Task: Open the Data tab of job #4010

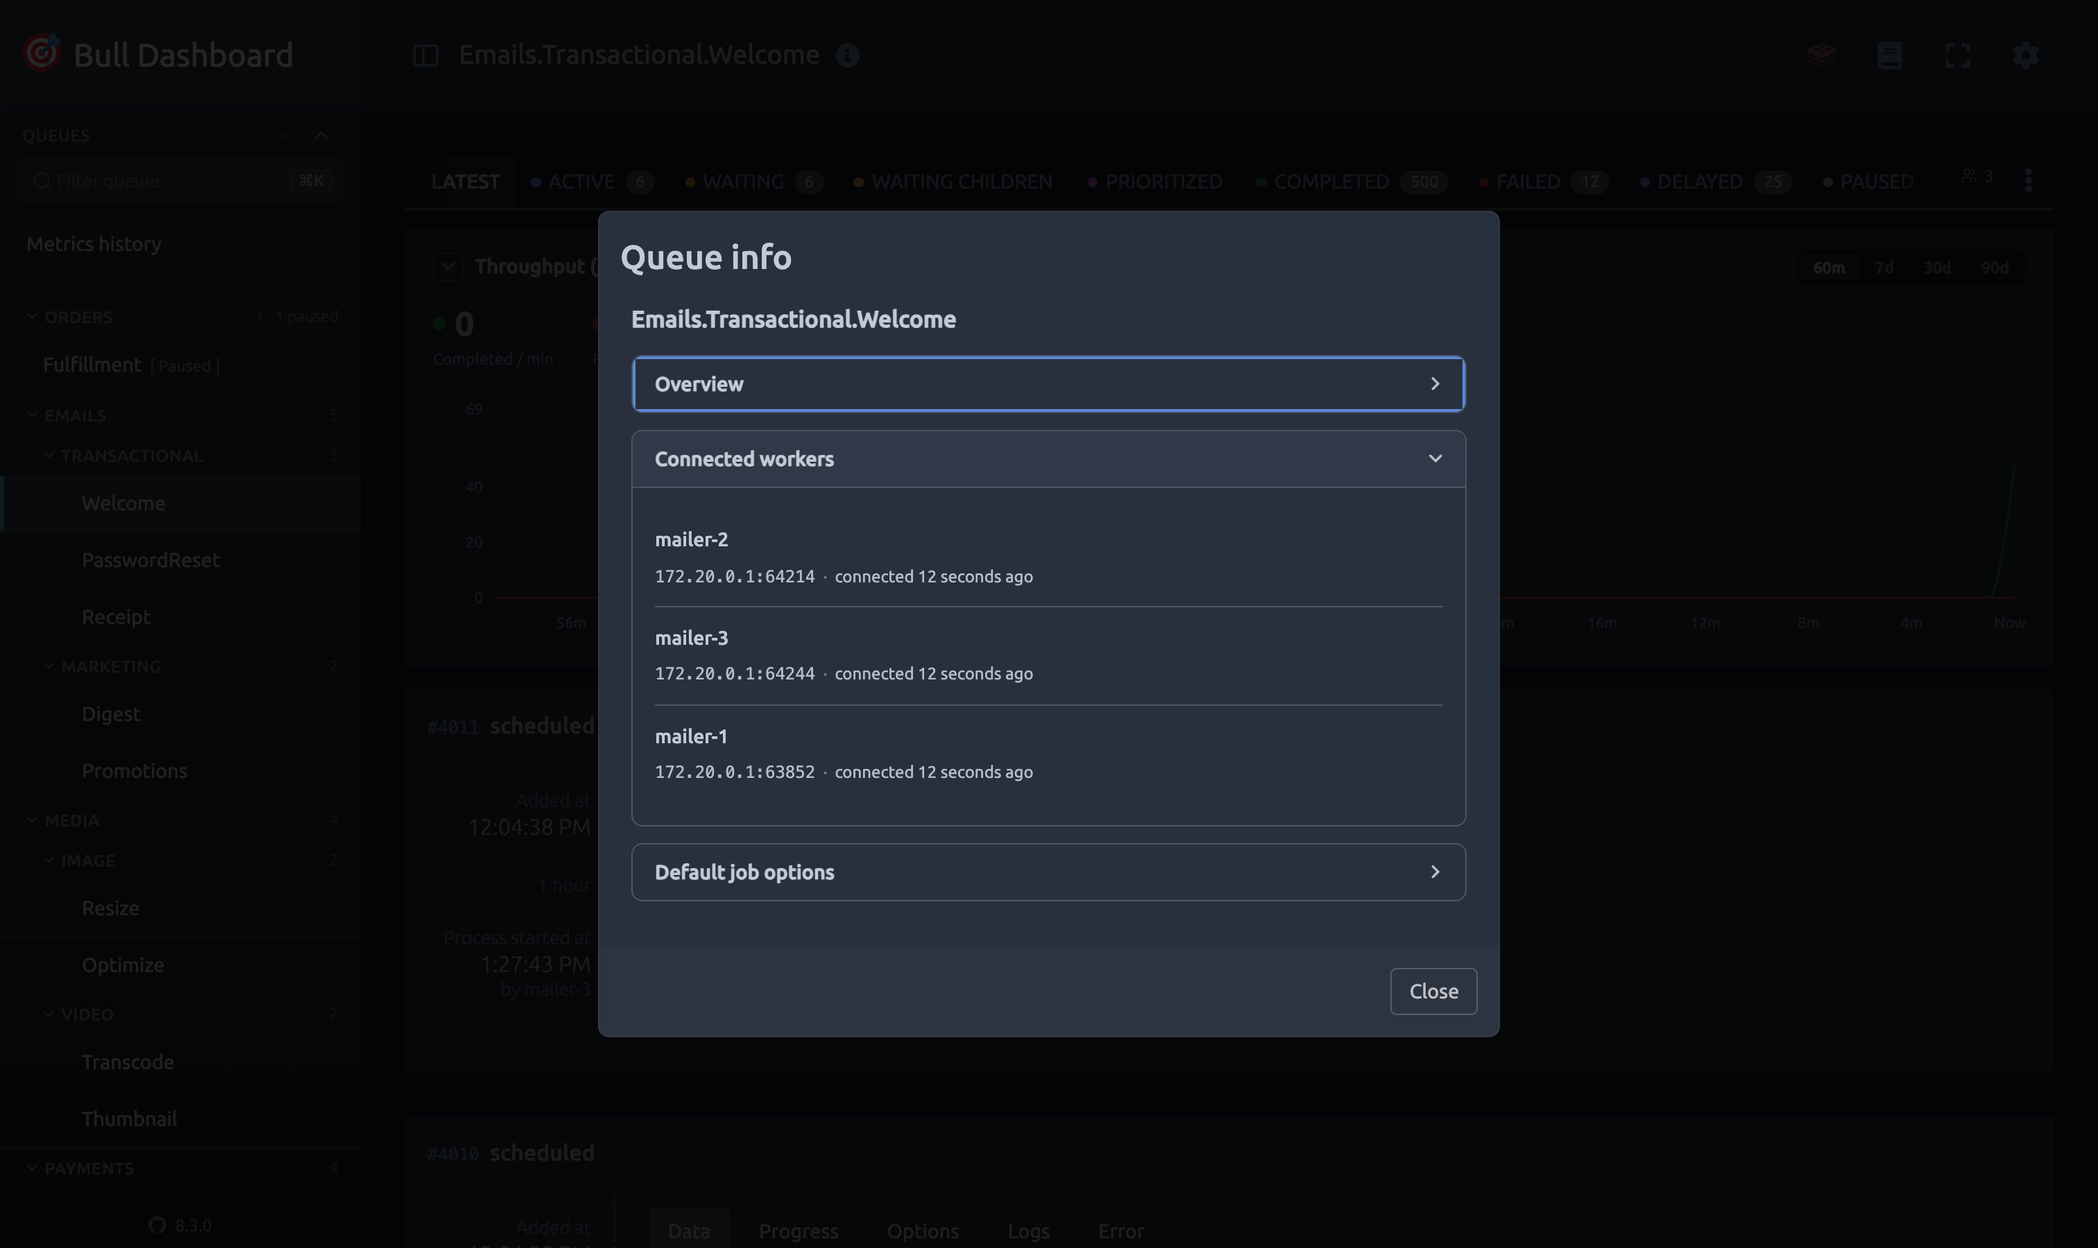Action: pos(689,1231)
